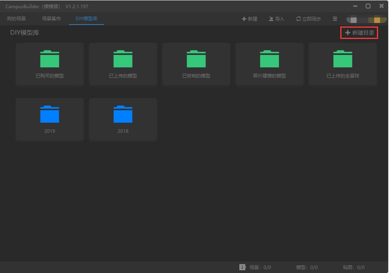Click the 场景: 0/0 status entry
The image size is (389, 273).
click(260, 267)
